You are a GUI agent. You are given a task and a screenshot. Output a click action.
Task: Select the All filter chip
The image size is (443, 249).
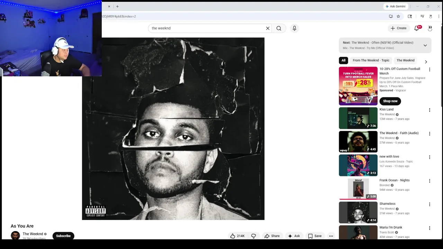[x=343, y=60]
